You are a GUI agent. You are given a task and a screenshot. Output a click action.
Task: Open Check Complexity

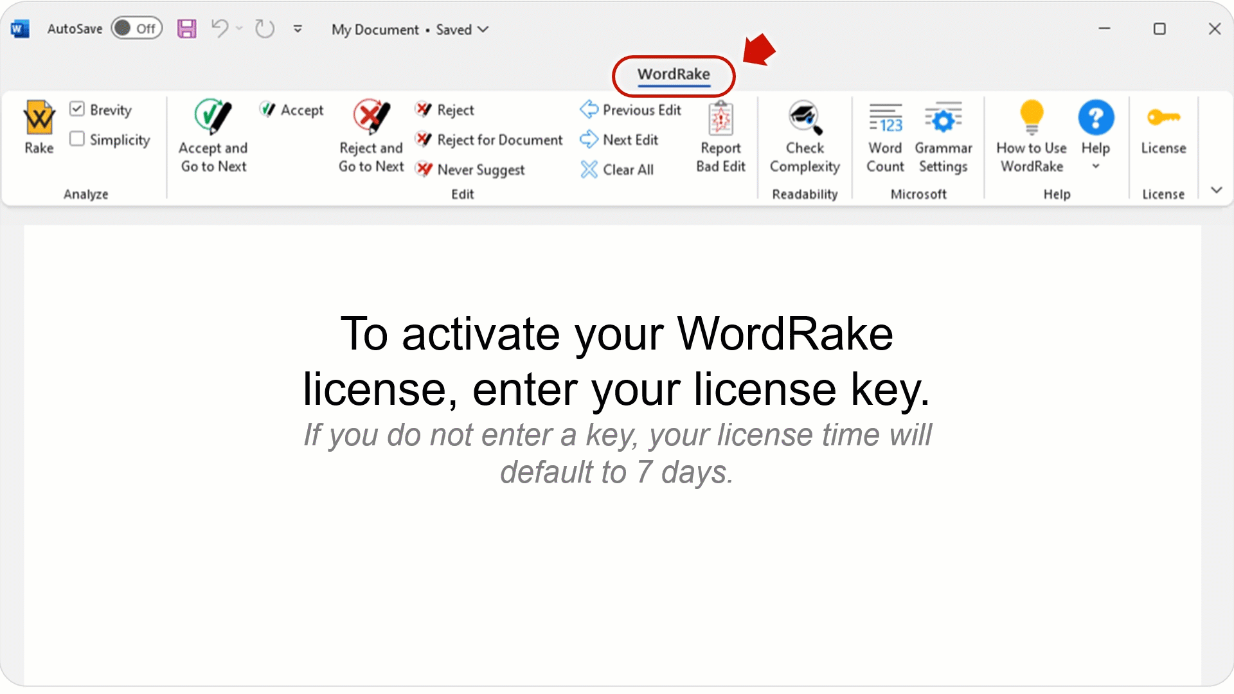click(804, 136)
